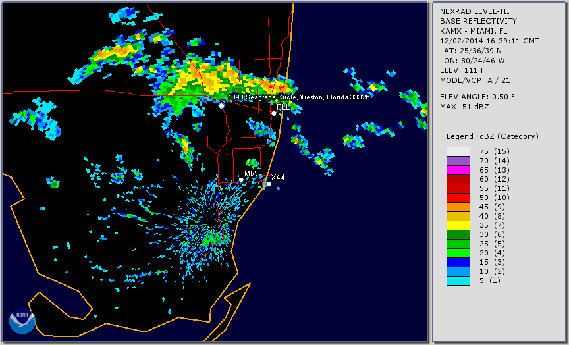The image size is (569, 345).
Task: Click the NOAA logo on the map
Action: (22, 321)
